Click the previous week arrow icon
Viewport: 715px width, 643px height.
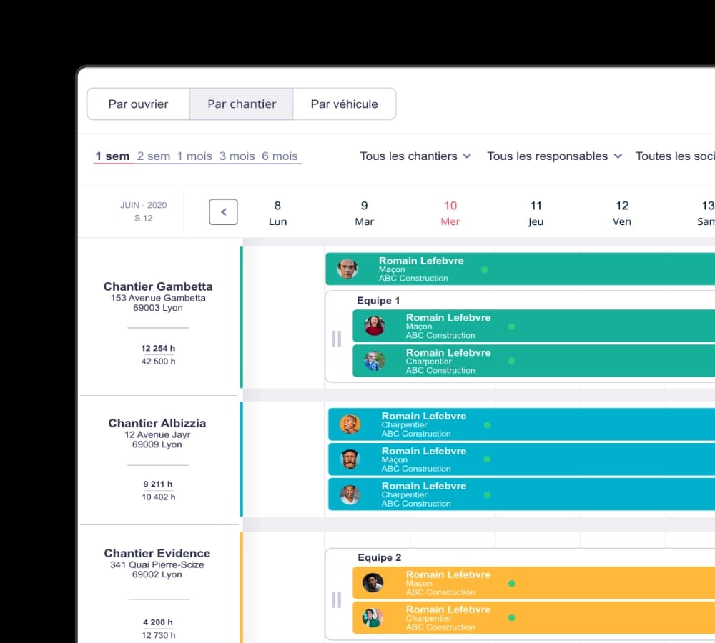pos(223,211)
